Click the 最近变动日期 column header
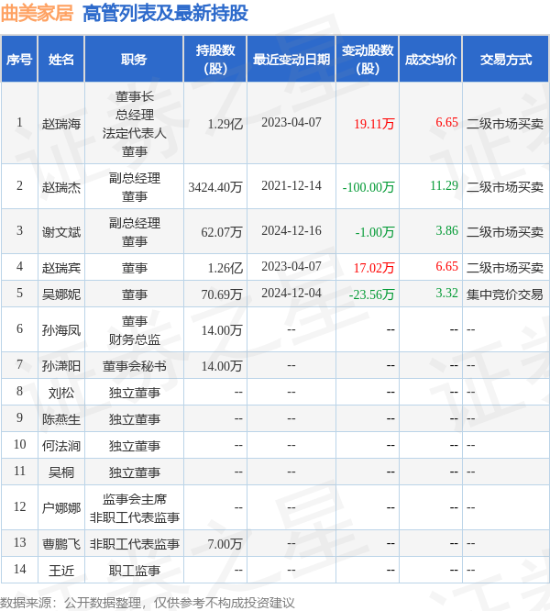 point(291,60)
